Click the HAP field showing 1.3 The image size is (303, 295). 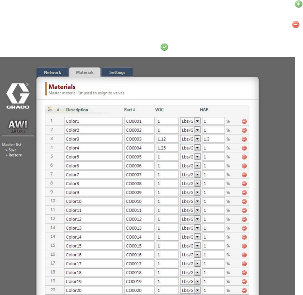point(213,139)
